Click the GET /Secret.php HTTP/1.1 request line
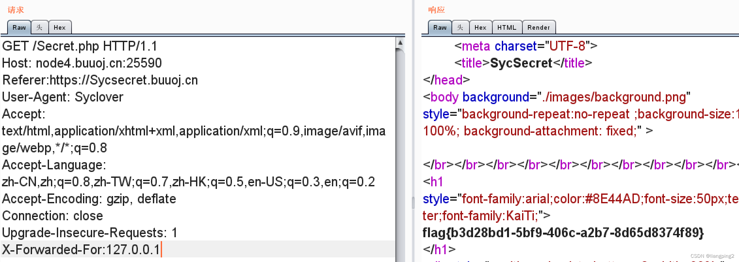 coord(80,46)
